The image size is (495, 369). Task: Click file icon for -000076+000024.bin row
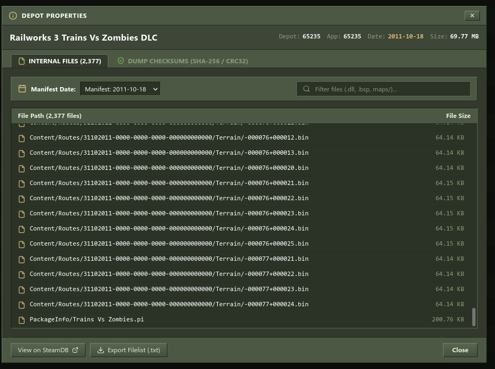click(22, 229)
